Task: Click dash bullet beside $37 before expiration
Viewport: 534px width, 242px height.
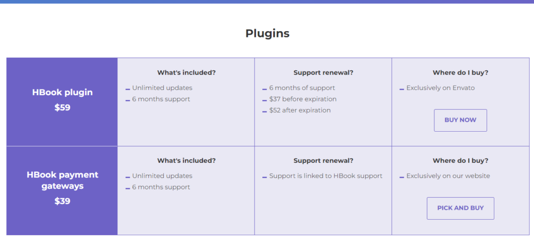Action: (264, 100)
